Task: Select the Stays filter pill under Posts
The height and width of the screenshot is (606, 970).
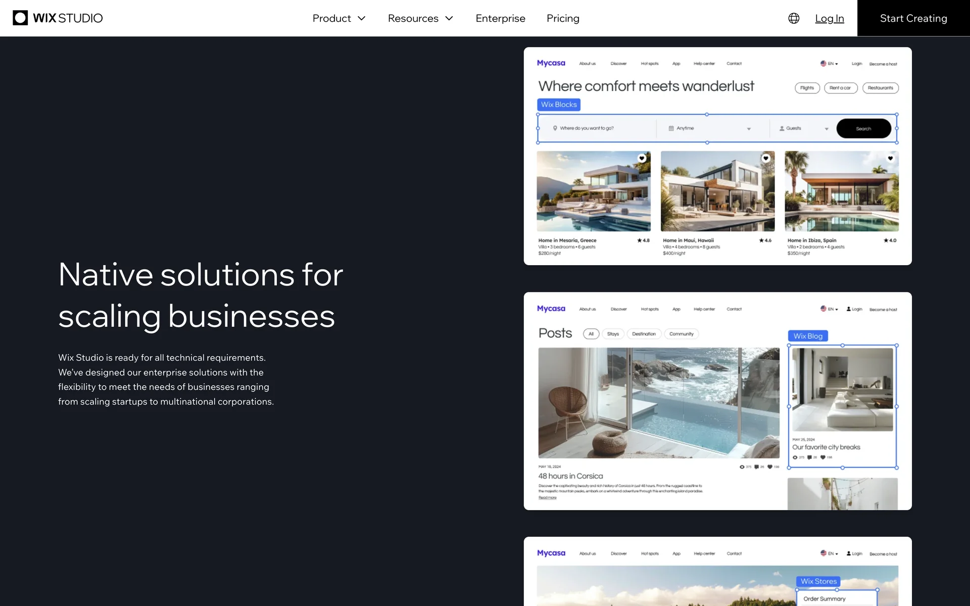Action: (613, 334)
